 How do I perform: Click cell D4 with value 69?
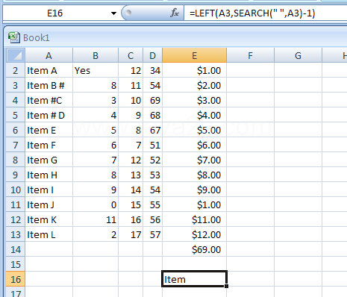(152, 100)
